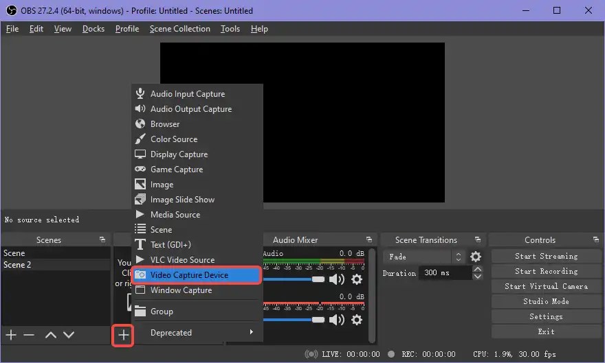This screenshot has width=605, height=363.
Task: Choose Audio Output Capture from the source menu
Action: pos(197,109)
